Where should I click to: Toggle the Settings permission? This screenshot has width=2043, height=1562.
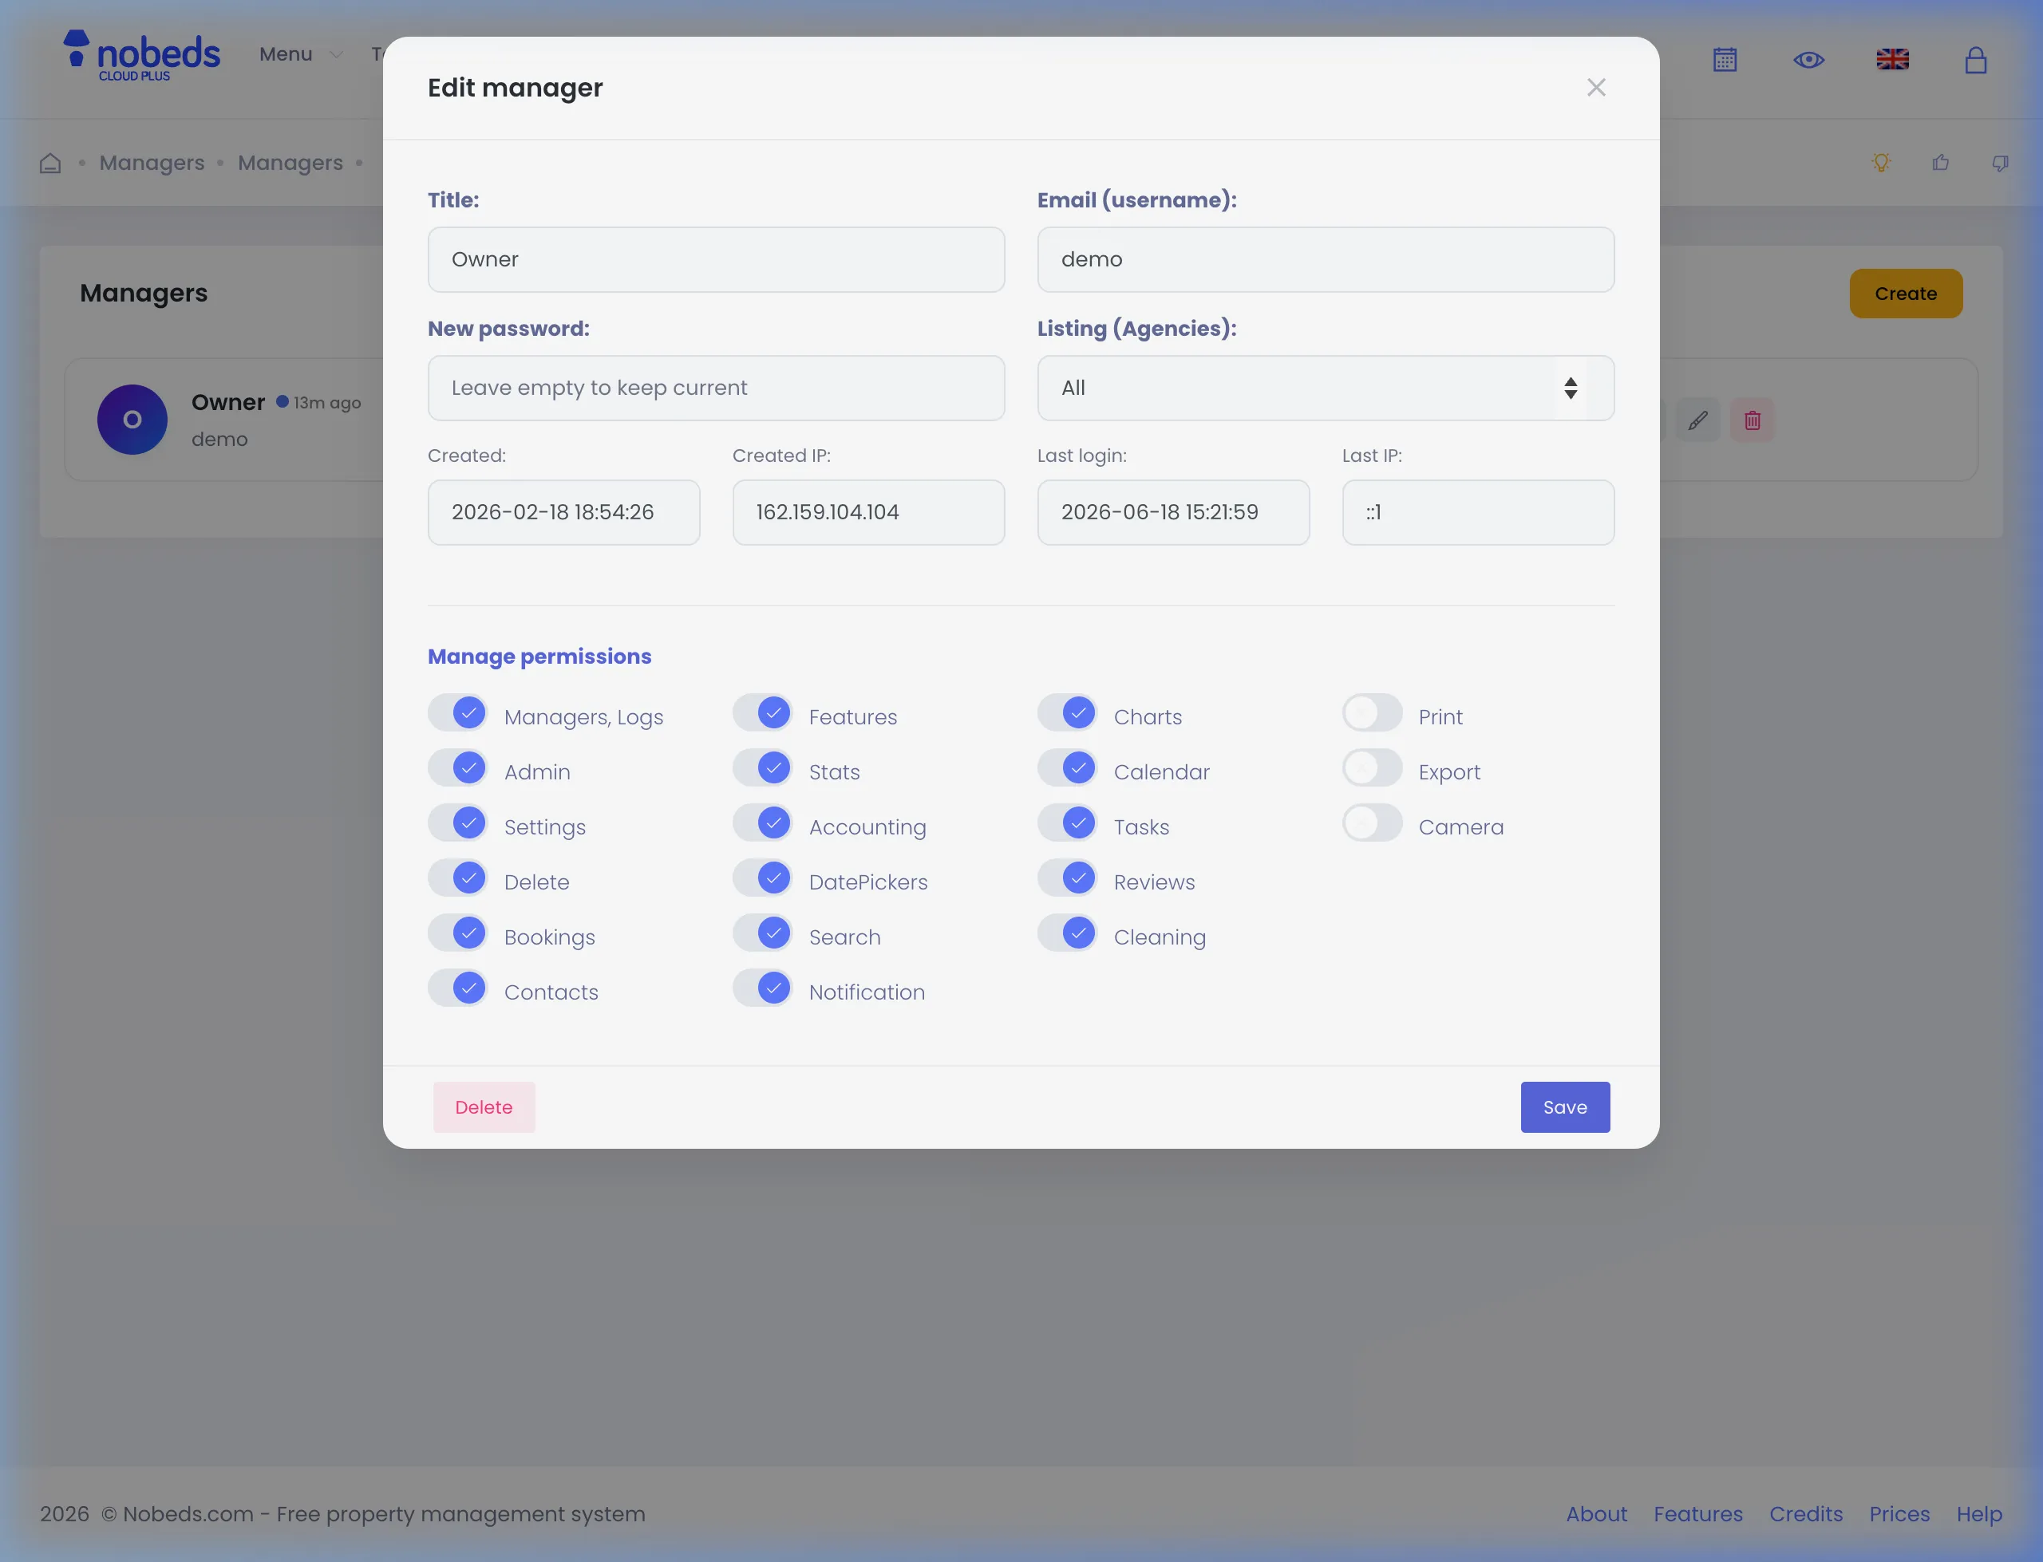click(457, 824)
